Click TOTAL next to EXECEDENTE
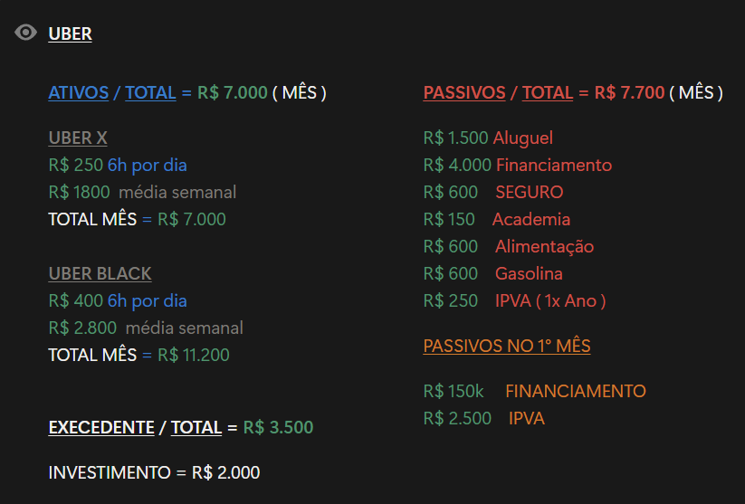Image resolution: width=745 pixels, height=504 pixels. click(x=196, y=427)
